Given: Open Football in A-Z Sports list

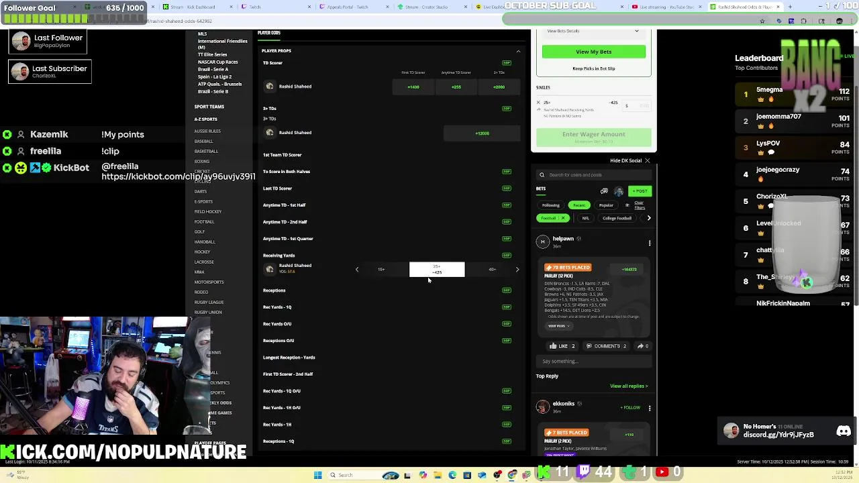Looking at the screenshot, I should (x=205, y=222).
